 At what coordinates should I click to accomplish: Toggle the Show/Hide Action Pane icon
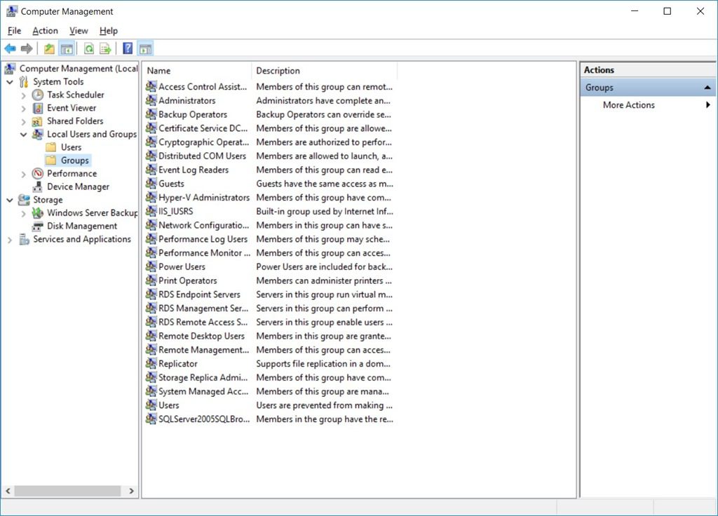(145, 48)
